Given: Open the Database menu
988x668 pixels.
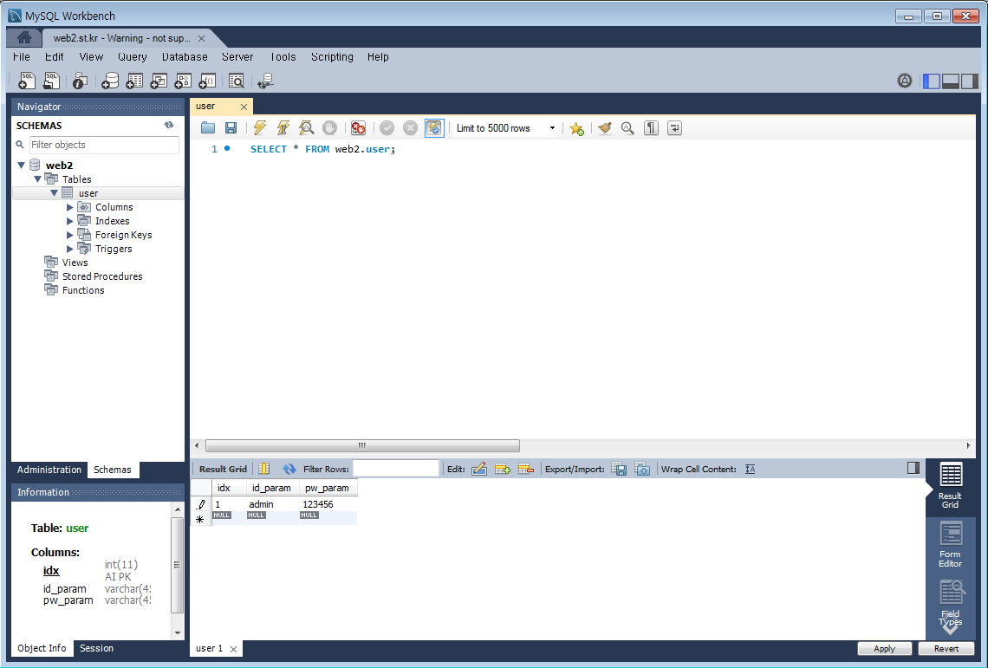Looking at the screenshot, I should 185,56.
